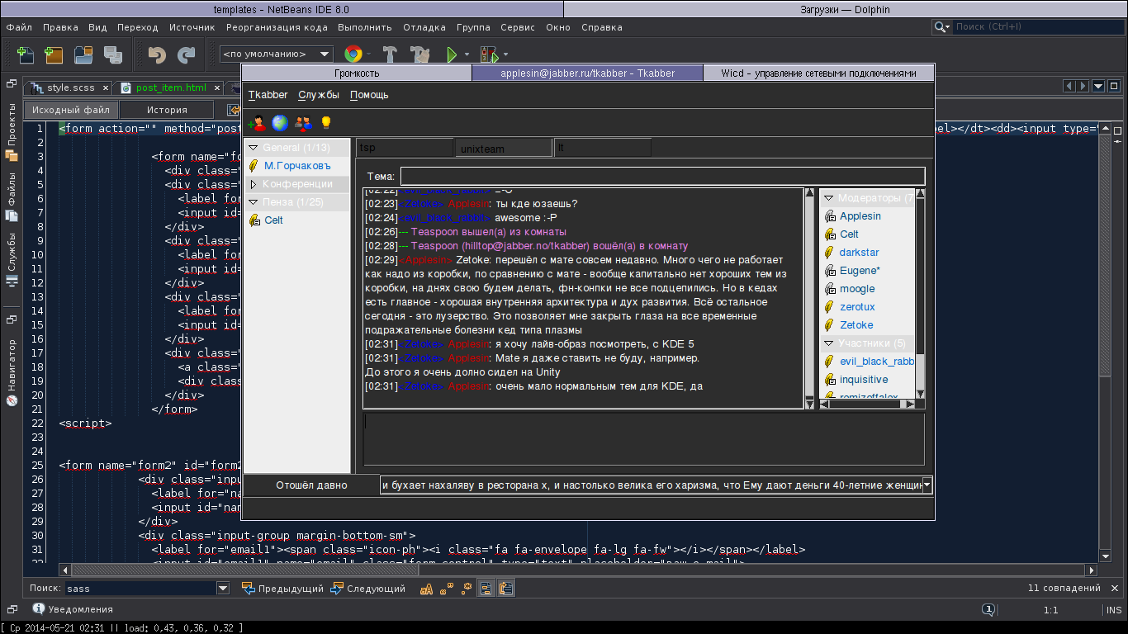This screenshot has width=1128, height=634.
Task: Toggle wrap around search option
Action: pos(506,589)
